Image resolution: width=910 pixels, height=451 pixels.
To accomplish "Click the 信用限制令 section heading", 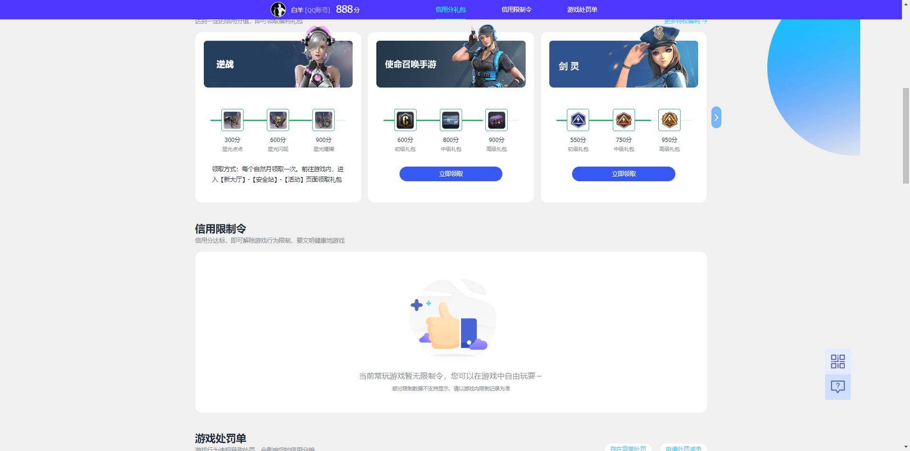I will [220, 229].
